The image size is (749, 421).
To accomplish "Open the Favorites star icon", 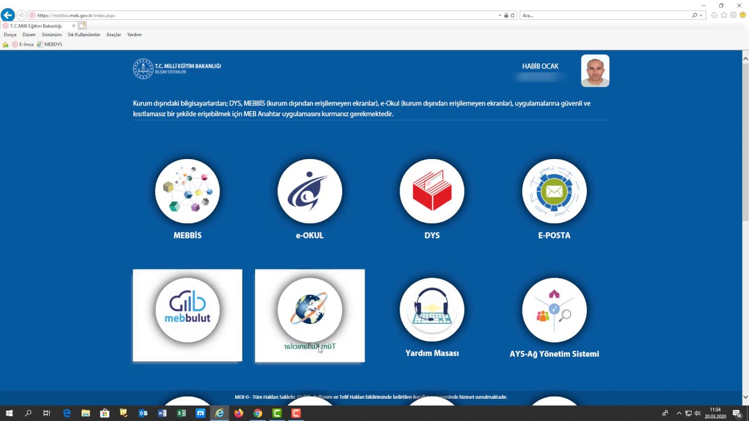I will point(724,15).
